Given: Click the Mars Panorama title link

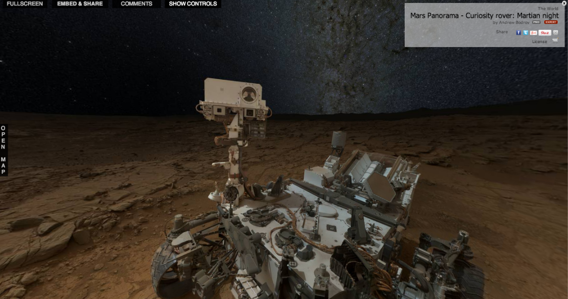Looking at the screenshot, I should point(484,15).
